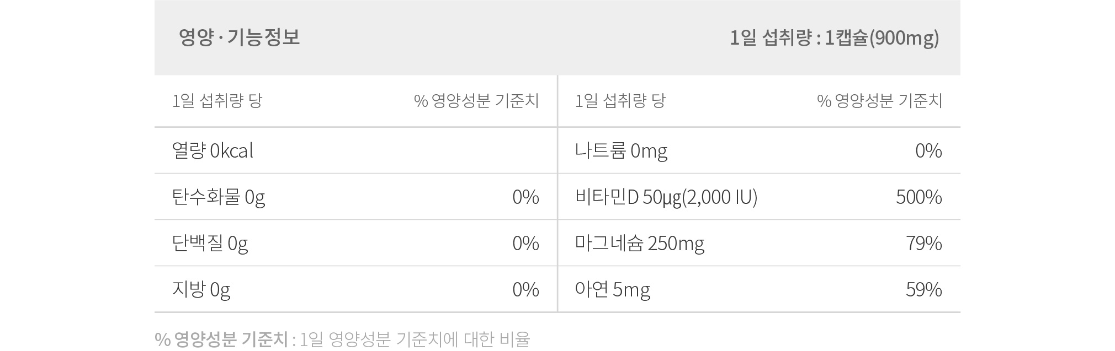
Task: Click the left 1일 섭취량 당 column header
Action: click(x=217, y=101)
